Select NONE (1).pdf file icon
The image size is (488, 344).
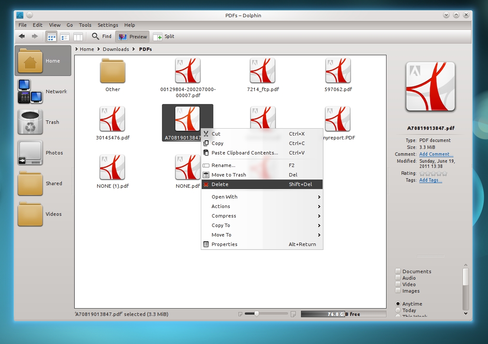tap(112, 167)
